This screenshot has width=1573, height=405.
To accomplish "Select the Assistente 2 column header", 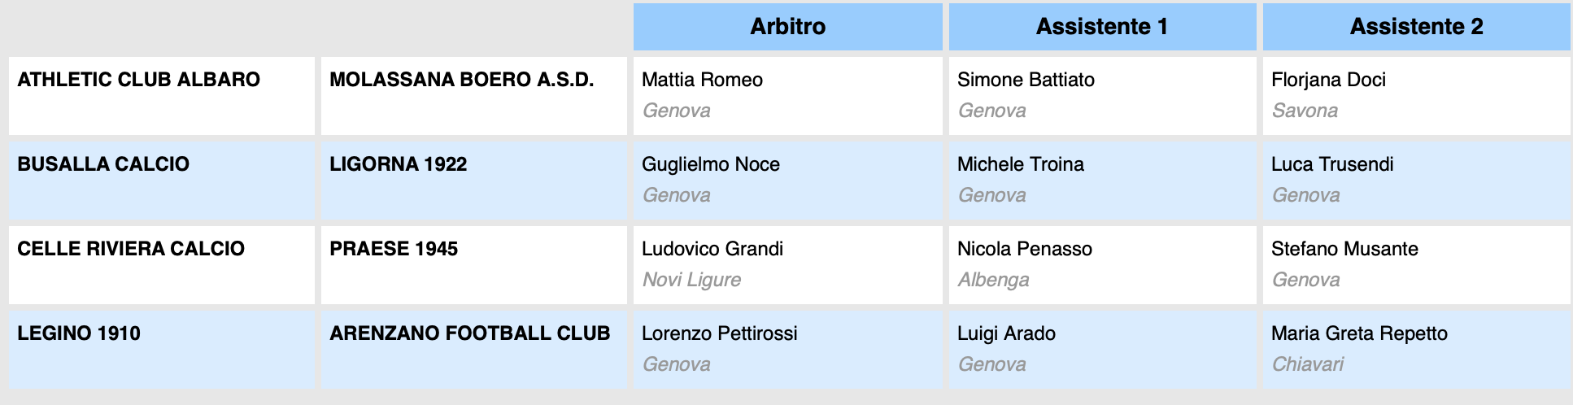I will click(x=1416, y=27).
